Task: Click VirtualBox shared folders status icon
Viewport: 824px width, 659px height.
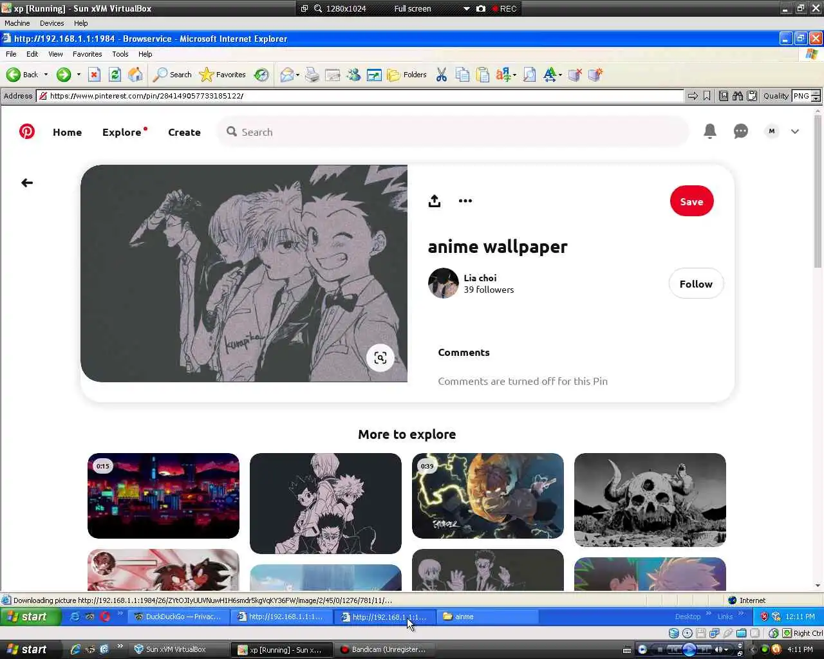Action: click(x=741, y=633)
